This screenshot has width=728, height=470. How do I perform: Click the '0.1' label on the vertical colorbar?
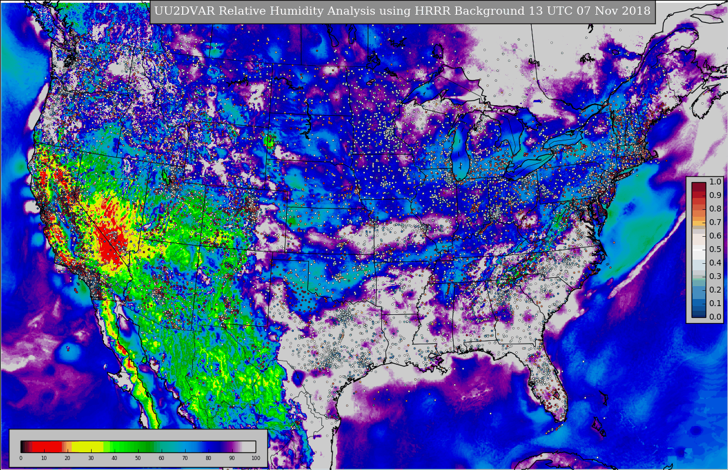click(x=715, y=303)
